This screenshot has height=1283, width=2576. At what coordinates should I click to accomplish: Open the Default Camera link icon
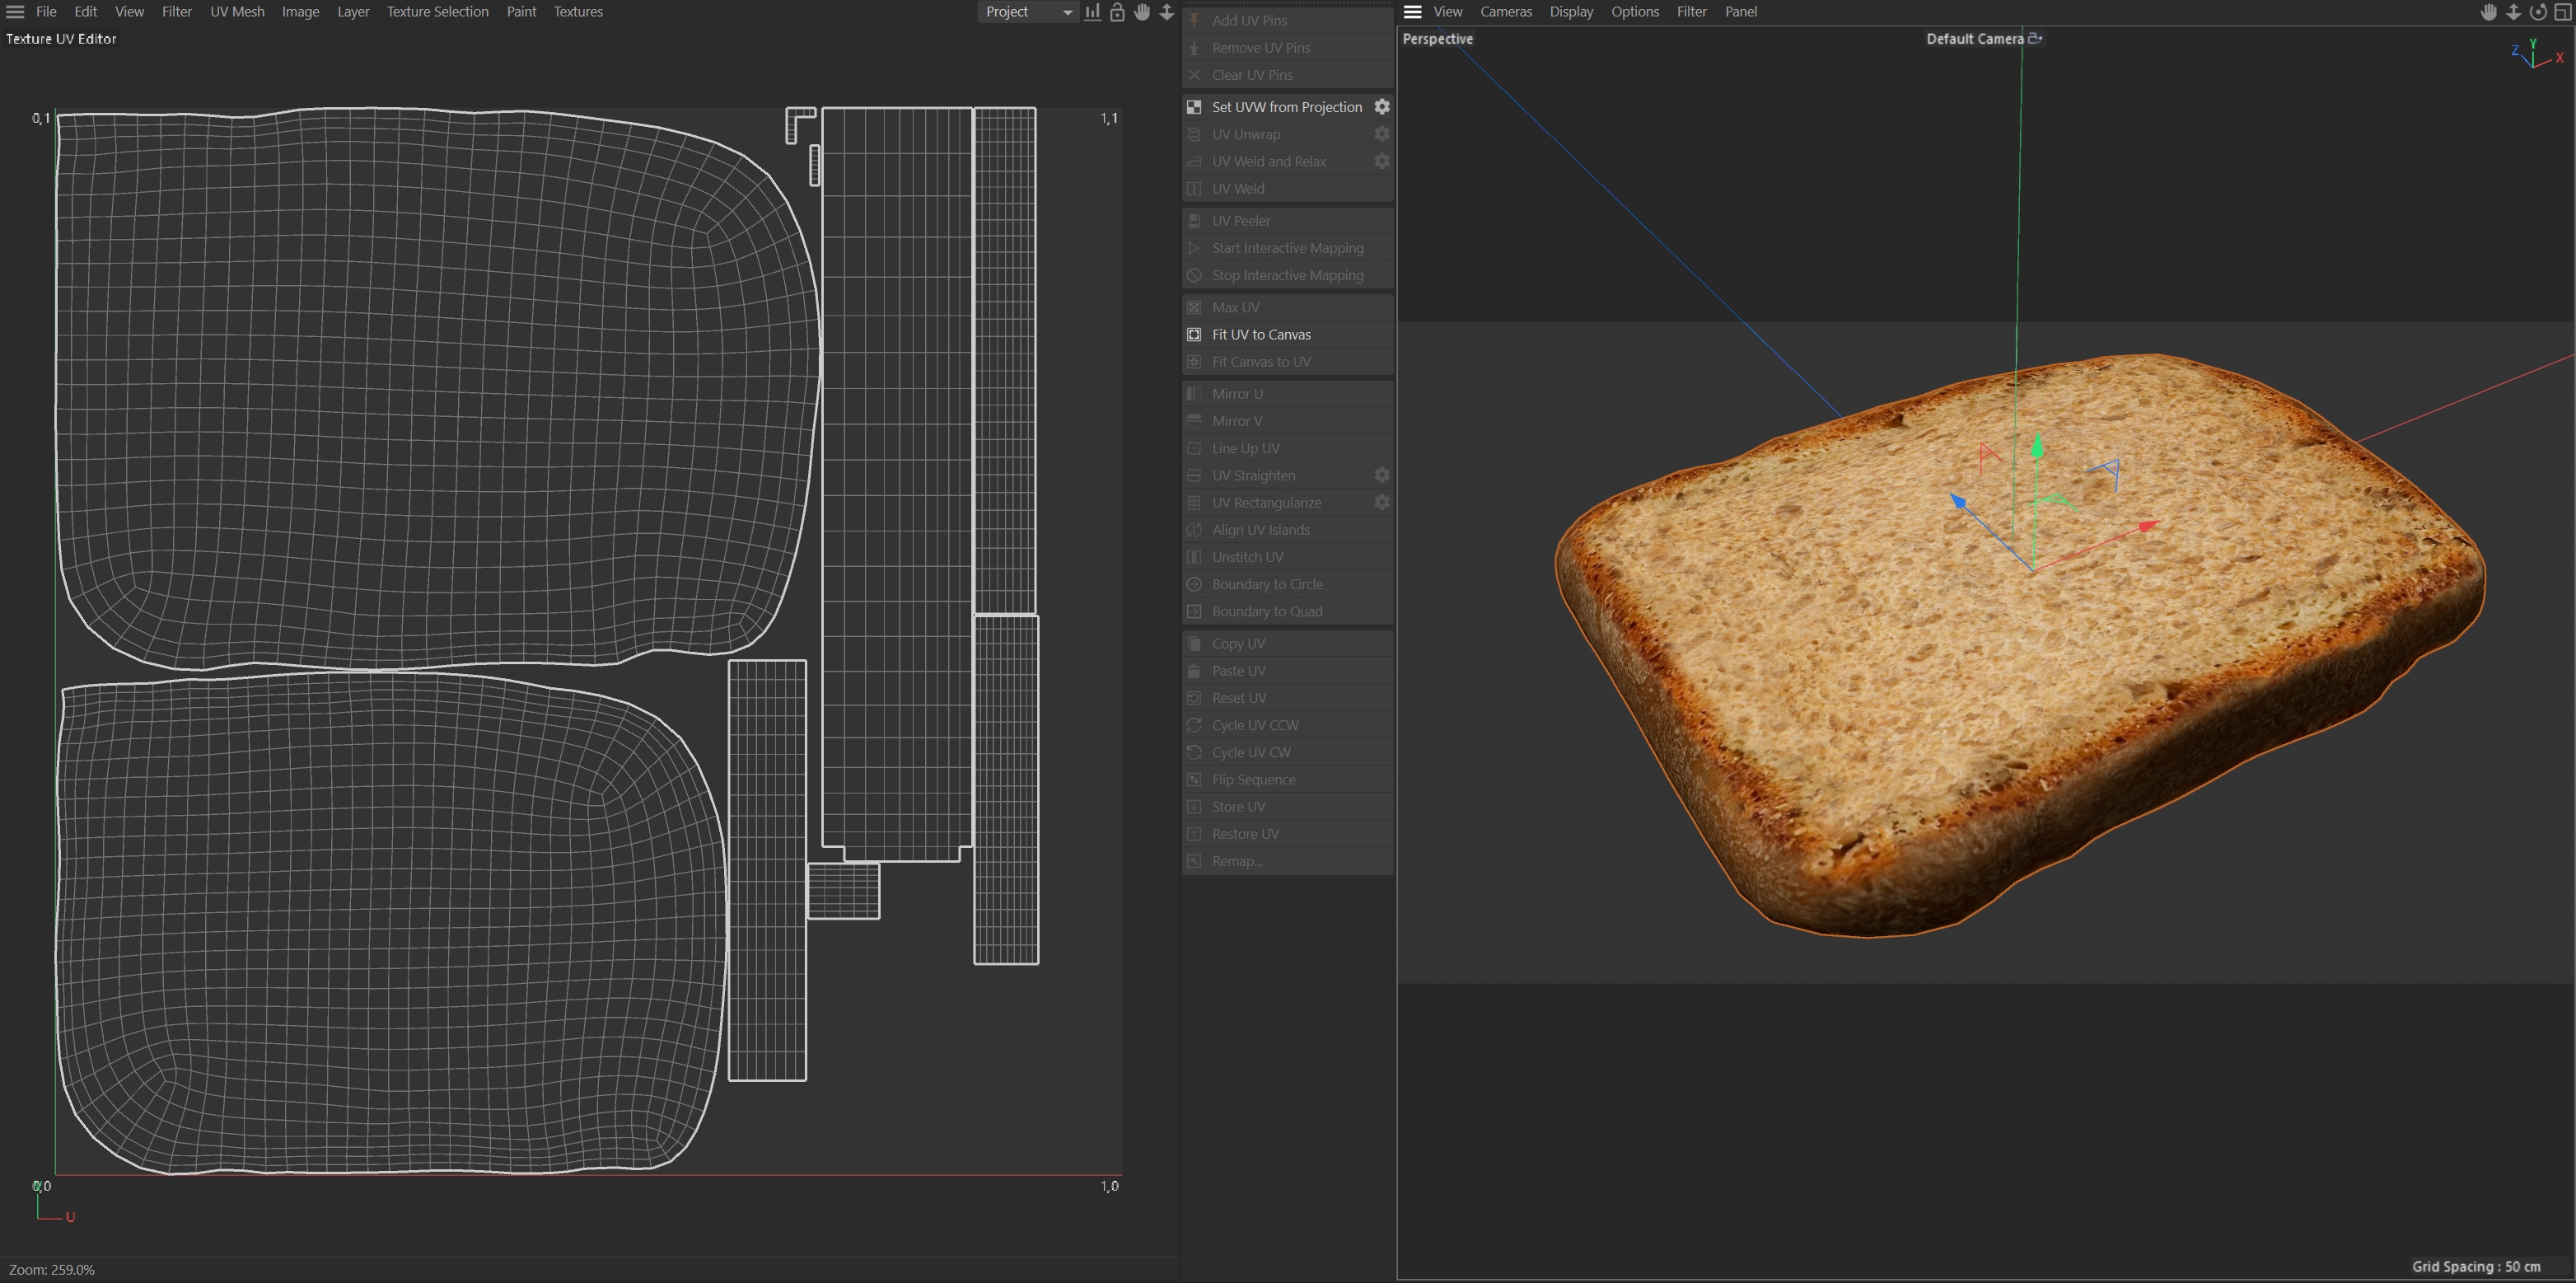2035,39
